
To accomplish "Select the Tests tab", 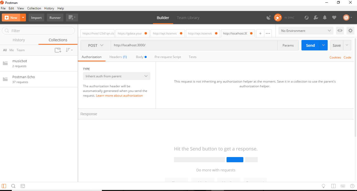I will pos(193,57).
